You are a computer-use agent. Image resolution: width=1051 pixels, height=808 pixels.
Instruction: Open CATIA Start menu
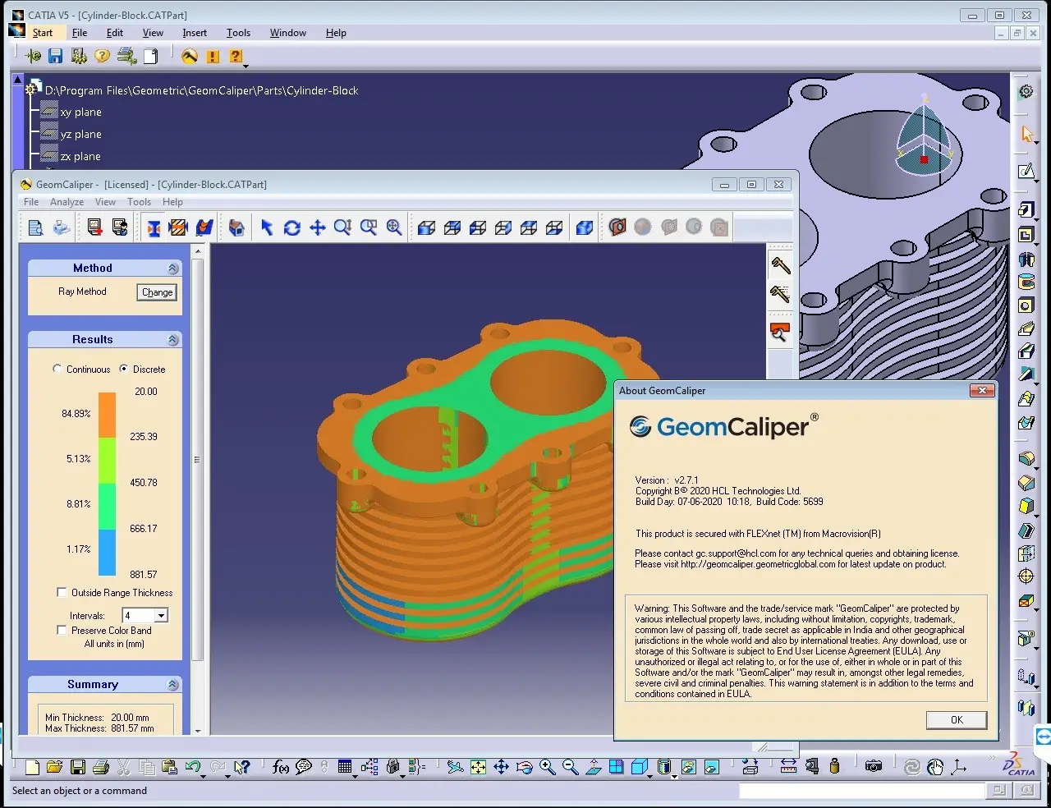point(43,33)
